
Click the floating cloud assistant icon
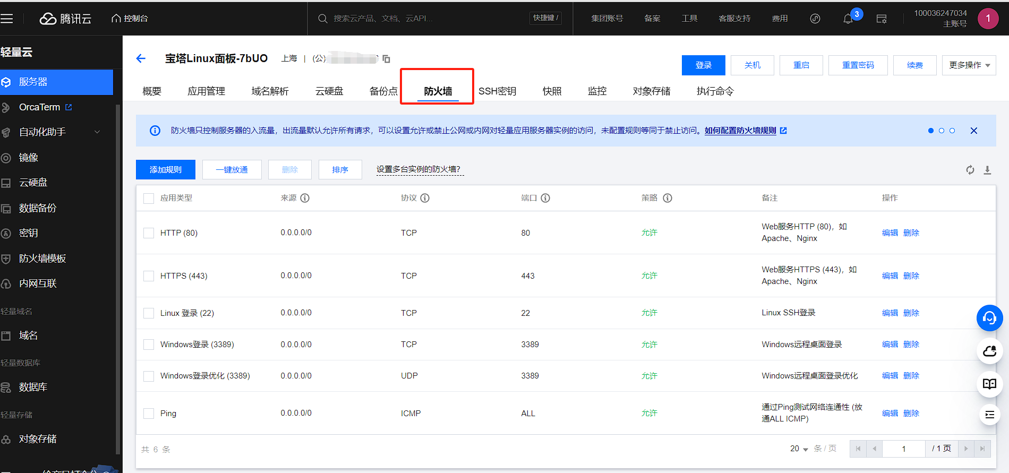pyautogui.click(x=990, y=351)
